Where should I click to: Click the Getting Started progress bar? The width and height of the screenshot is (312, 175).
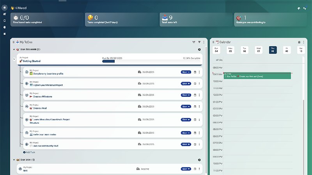tap(151, 61)
